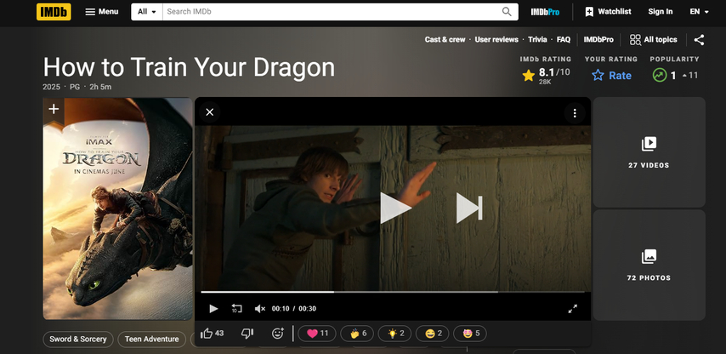Focus the Search IMDb field

tap(331, 12)
